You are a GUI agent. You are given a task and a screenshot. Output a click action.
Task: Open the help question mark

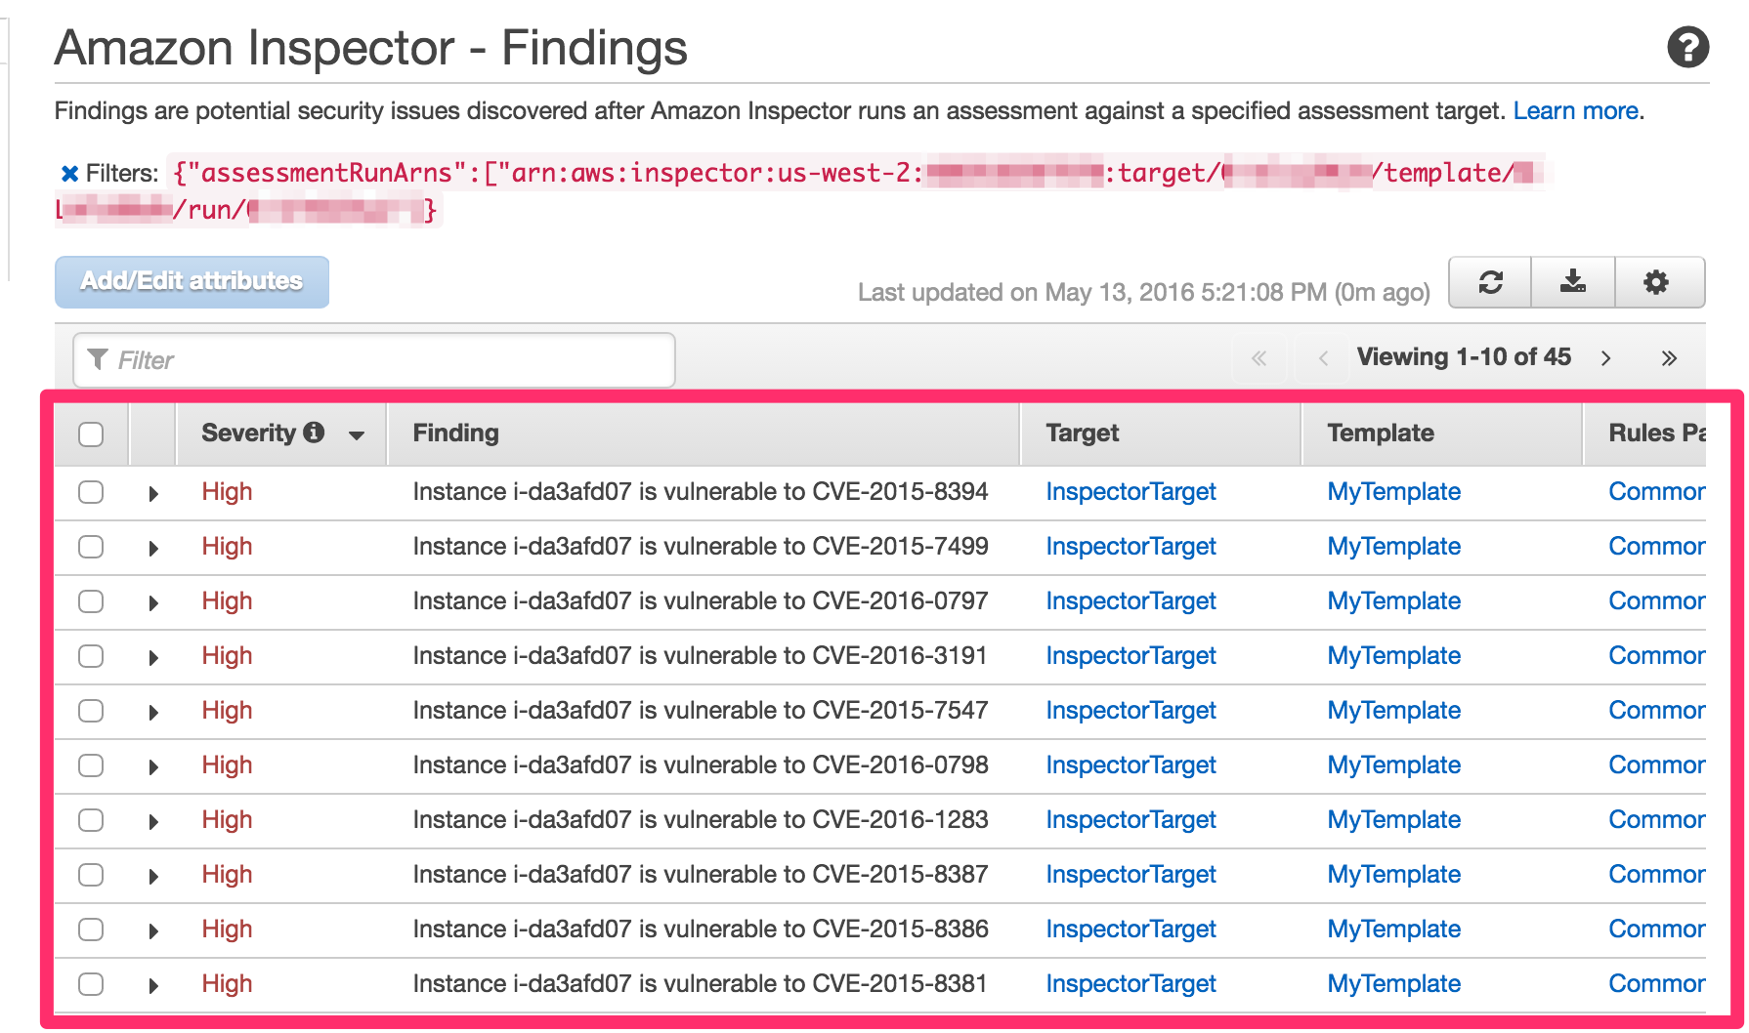1689,48
